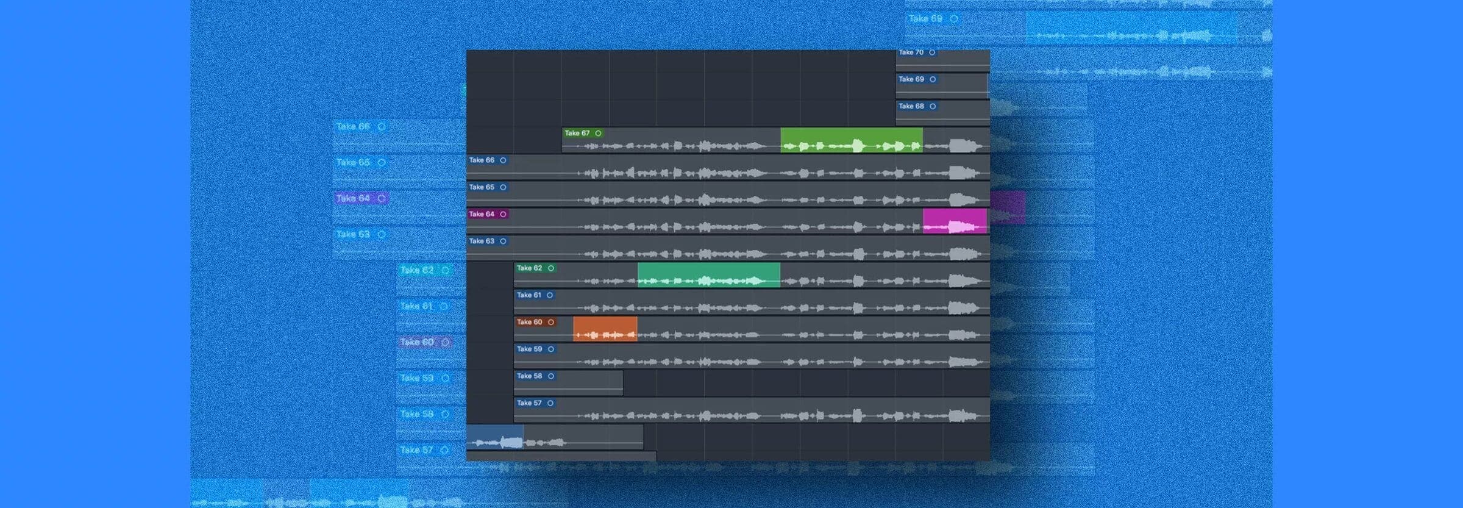Toggle the circle beside Take 61 in front panel

550,295
